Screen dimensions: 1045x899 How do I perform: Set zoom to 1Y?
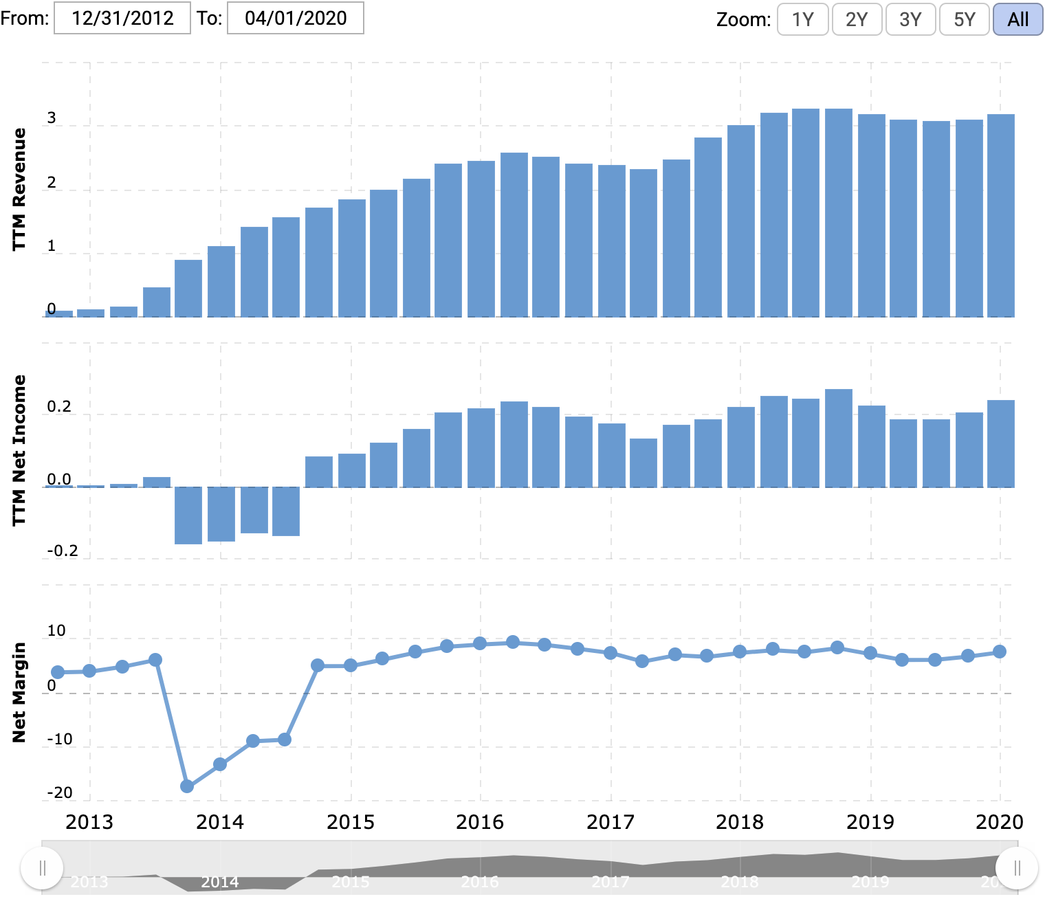pyautogui.click(x=802, y=19)
